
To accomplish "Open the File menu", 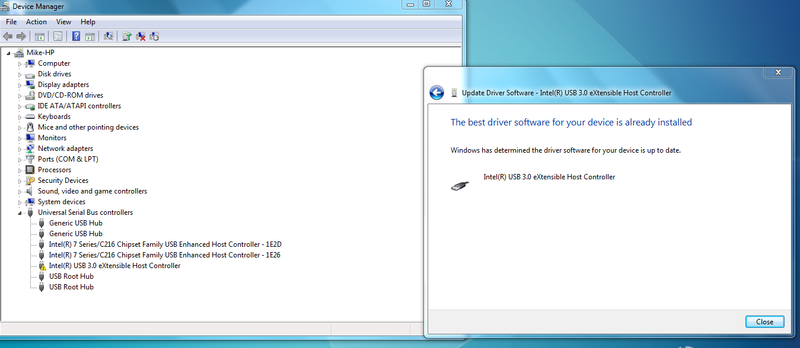I will 11,22.
